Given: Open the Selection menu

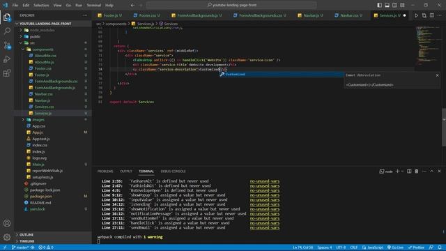Looking at the screenshot, I should [41, 5].
